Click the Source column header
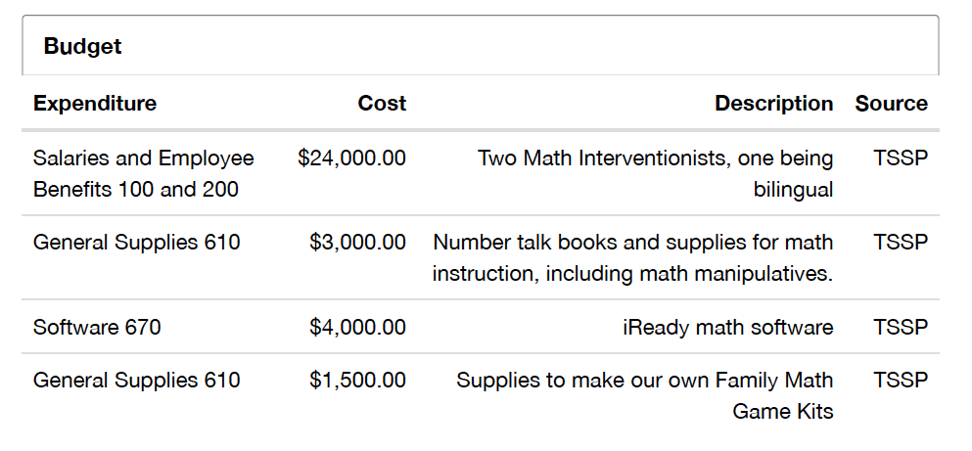 [892, 103]
